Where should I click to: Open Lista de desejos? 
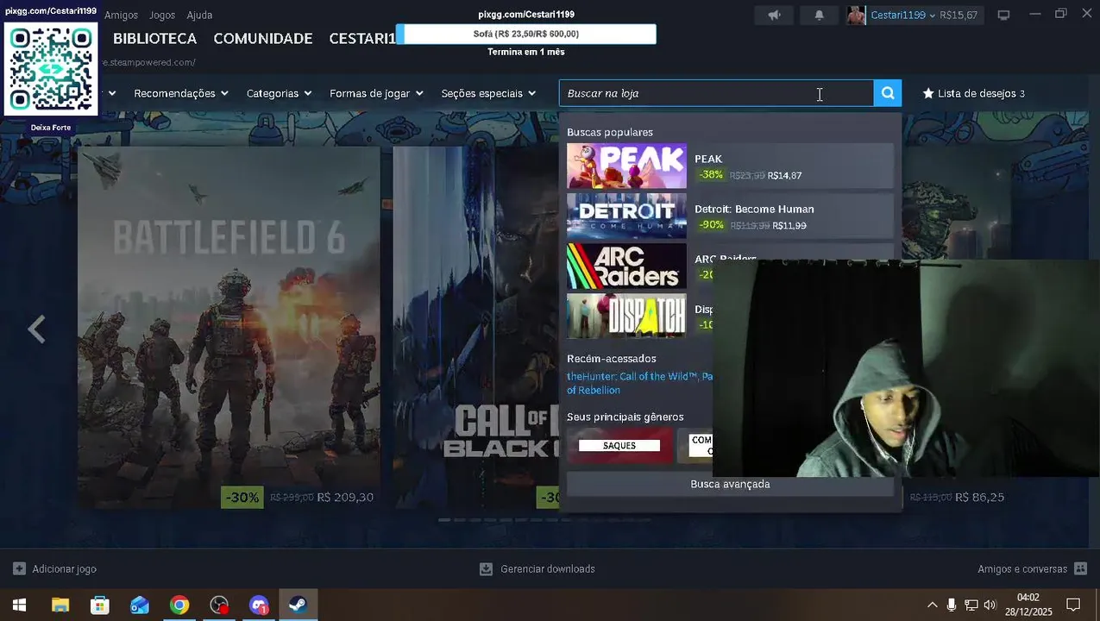click(x=974, y=93)
